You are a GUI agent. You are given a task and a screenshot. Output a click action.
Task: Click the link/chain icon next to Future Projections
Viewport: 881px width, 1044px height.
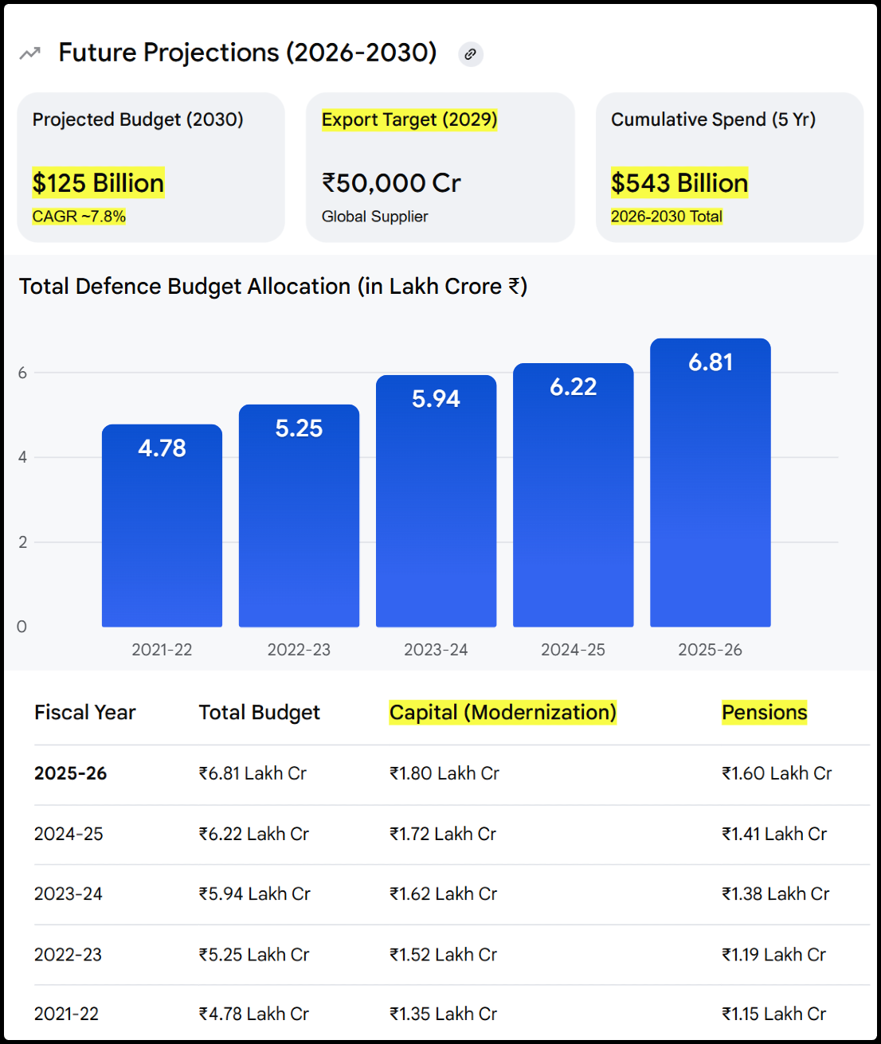470,54
